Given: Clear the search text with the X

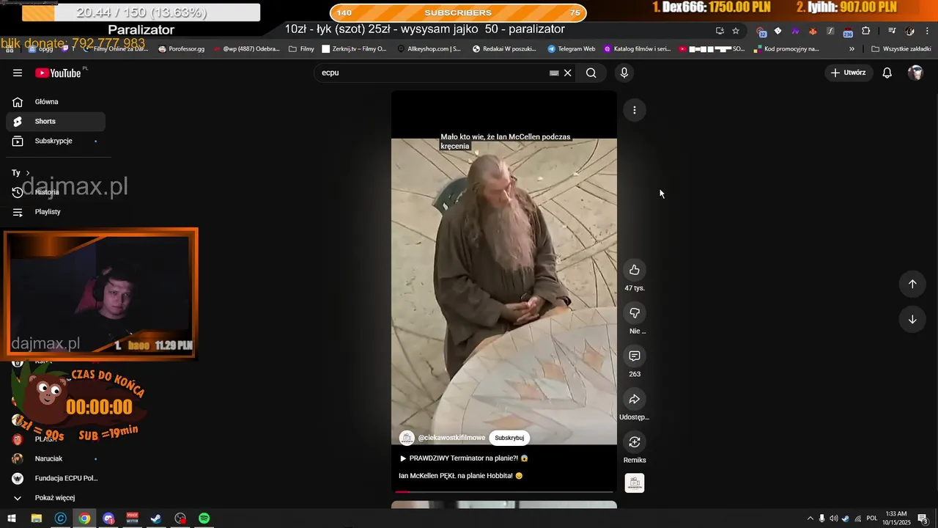Looking at the screenshot, I should [x=567, y=73].
